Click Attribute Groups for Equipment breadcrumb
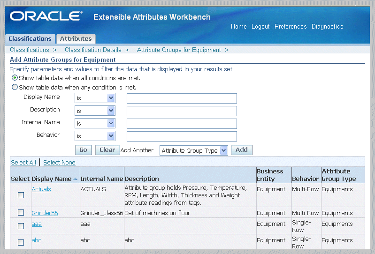375x254 pixels. pyautogui.click(x=179, y=50)
